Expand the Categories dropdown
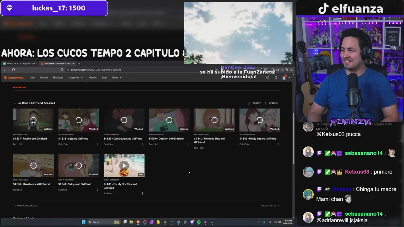 pos(75,78)
